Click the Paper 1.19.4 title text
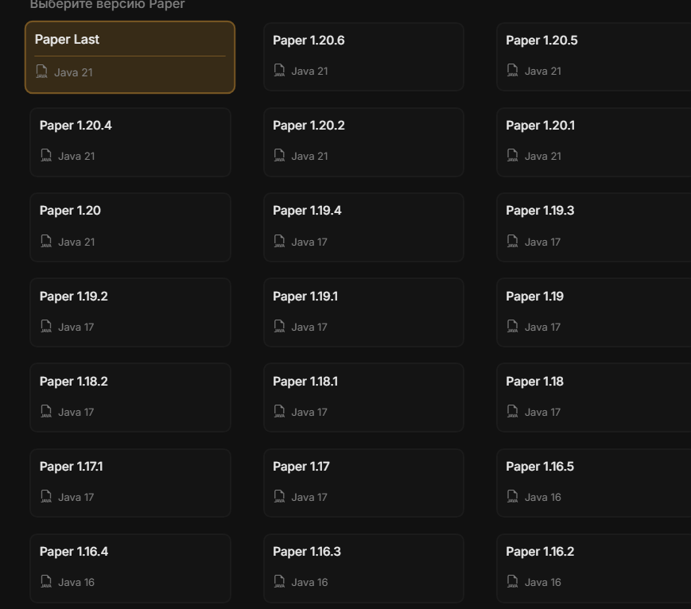 (307, 211)
